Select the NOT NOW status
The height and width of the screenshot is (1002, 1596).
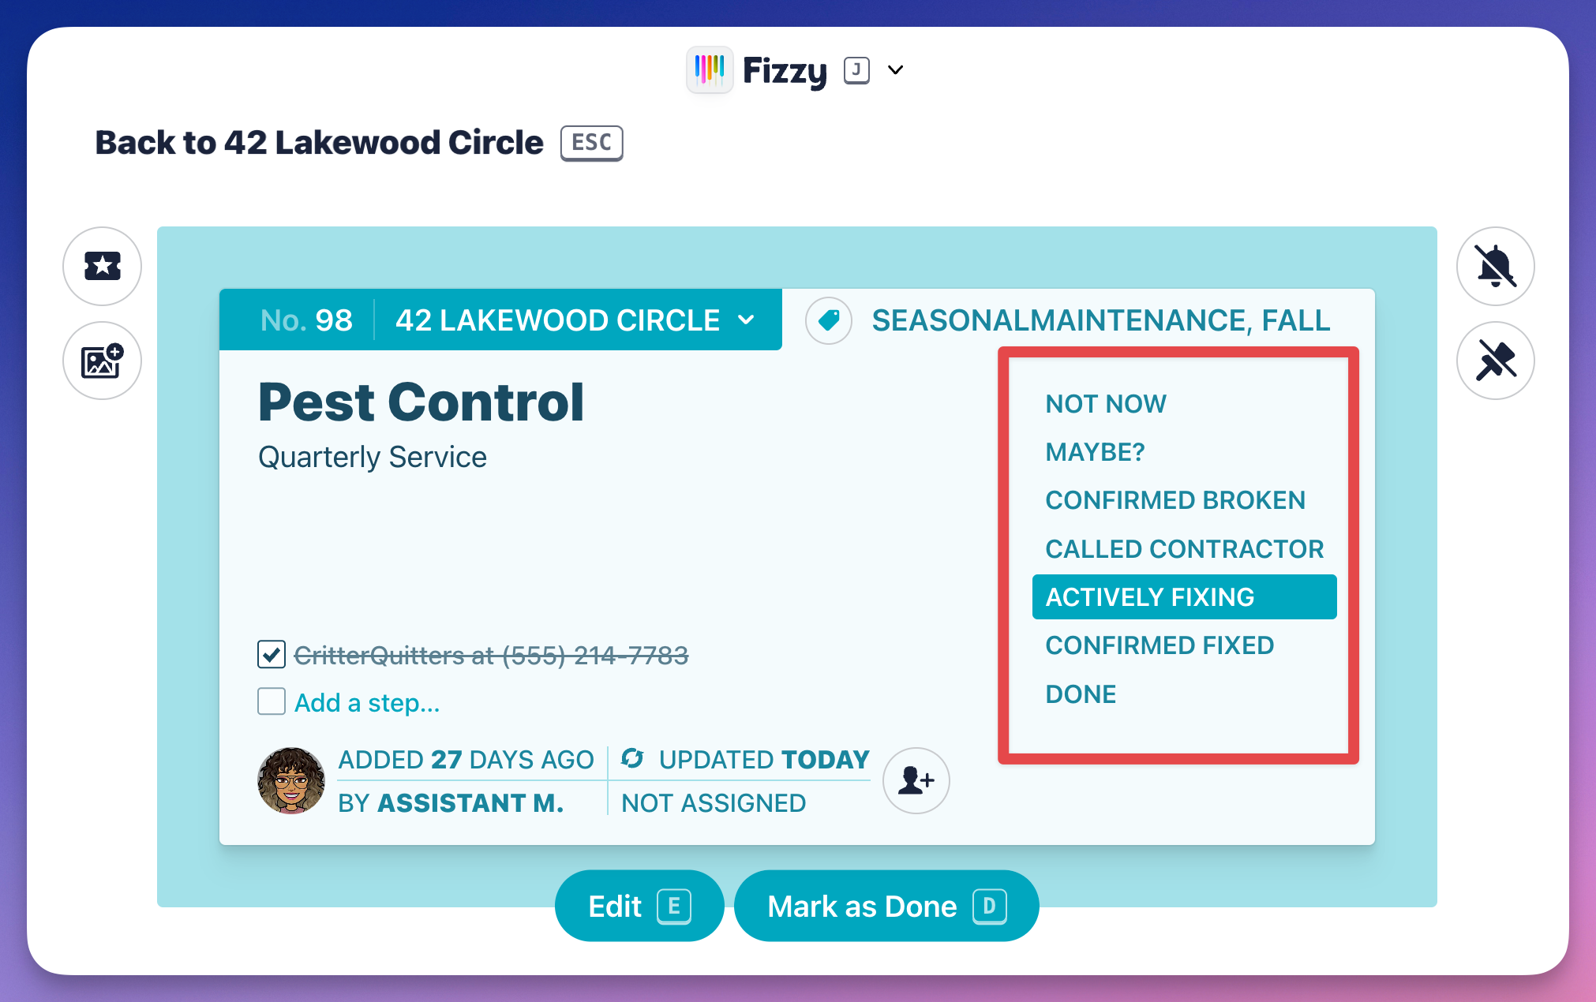[x=1105, y=403]
